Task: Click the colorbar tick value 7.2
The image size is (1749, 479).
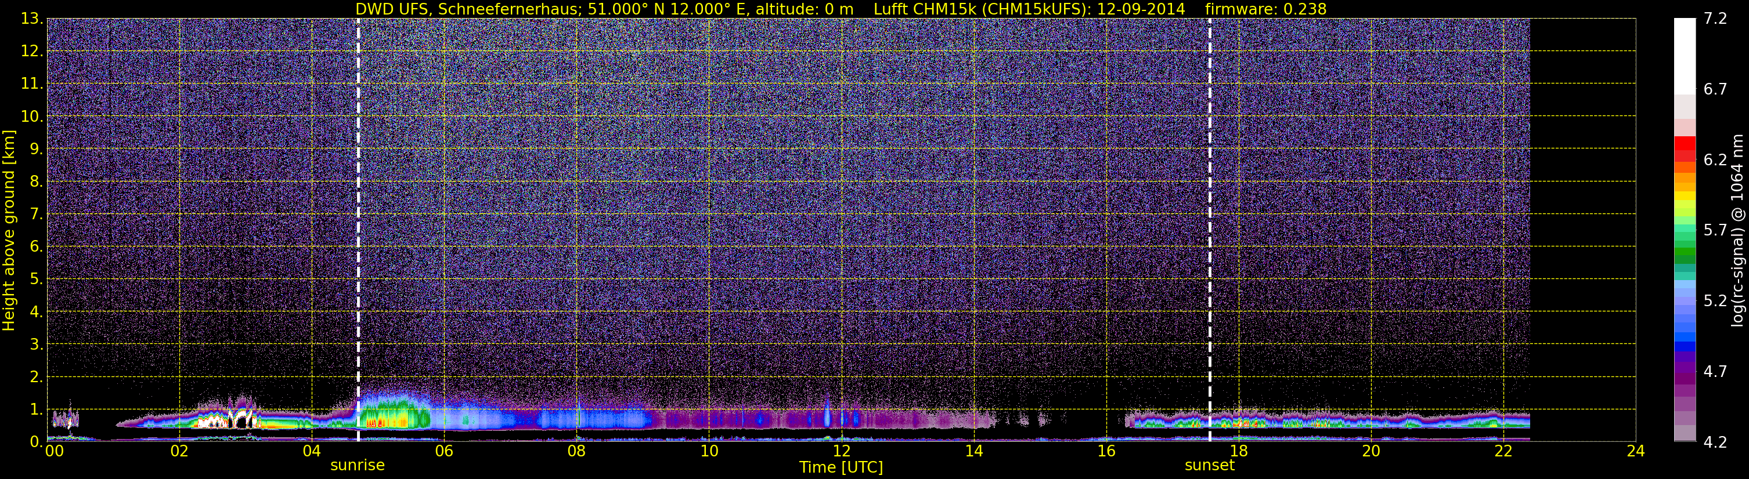Action: pyautogui.click(x=1715, y=19)
